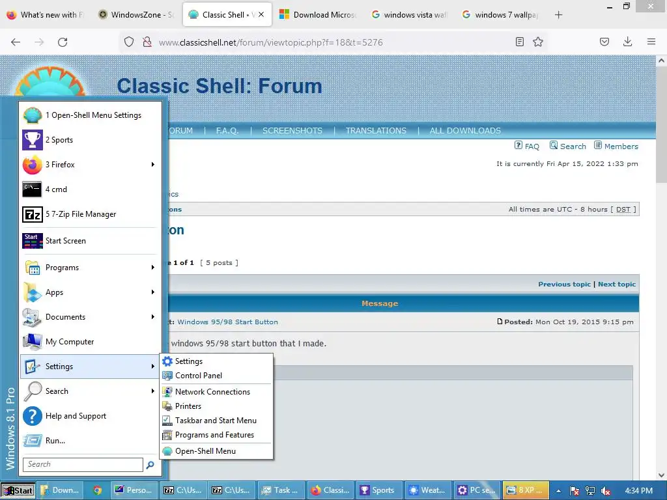The image size is (667, 500).
Task: Expand Search submenu arrow
Action: [x=152, y=391]
